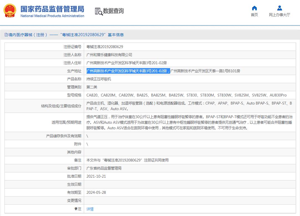
Task: Click the 基本信息 page heading
Action: (116, 35)
